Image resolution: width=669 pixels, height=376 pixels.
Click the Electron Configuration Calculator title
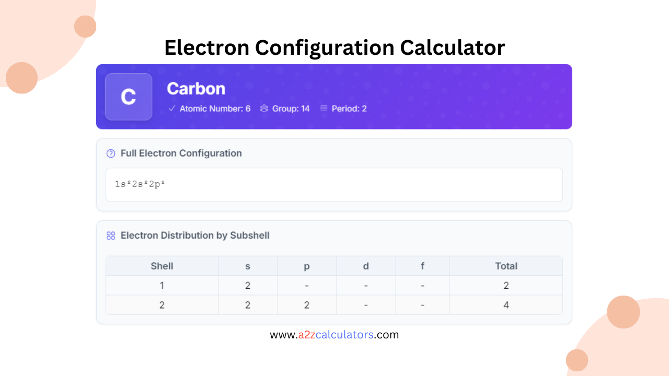(x=334, y=48)
